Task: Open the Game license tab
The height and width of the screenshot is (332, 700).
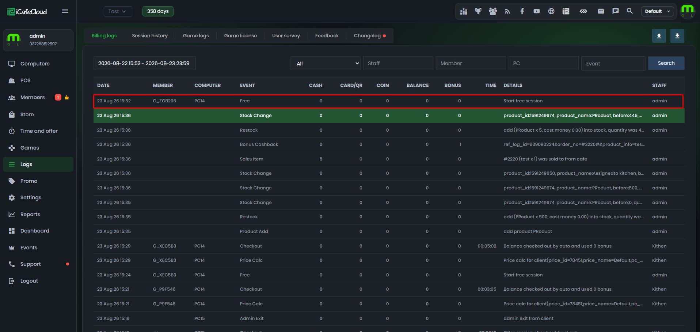Action: (240, 36)
